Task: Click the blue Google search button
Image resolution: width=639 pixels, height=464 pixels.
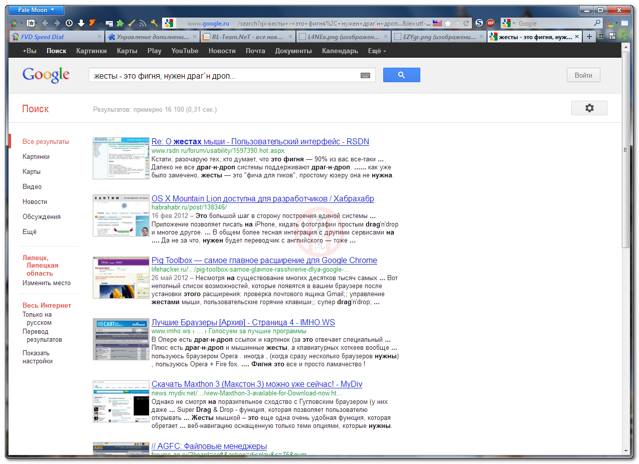Action: tap(401, 75)
